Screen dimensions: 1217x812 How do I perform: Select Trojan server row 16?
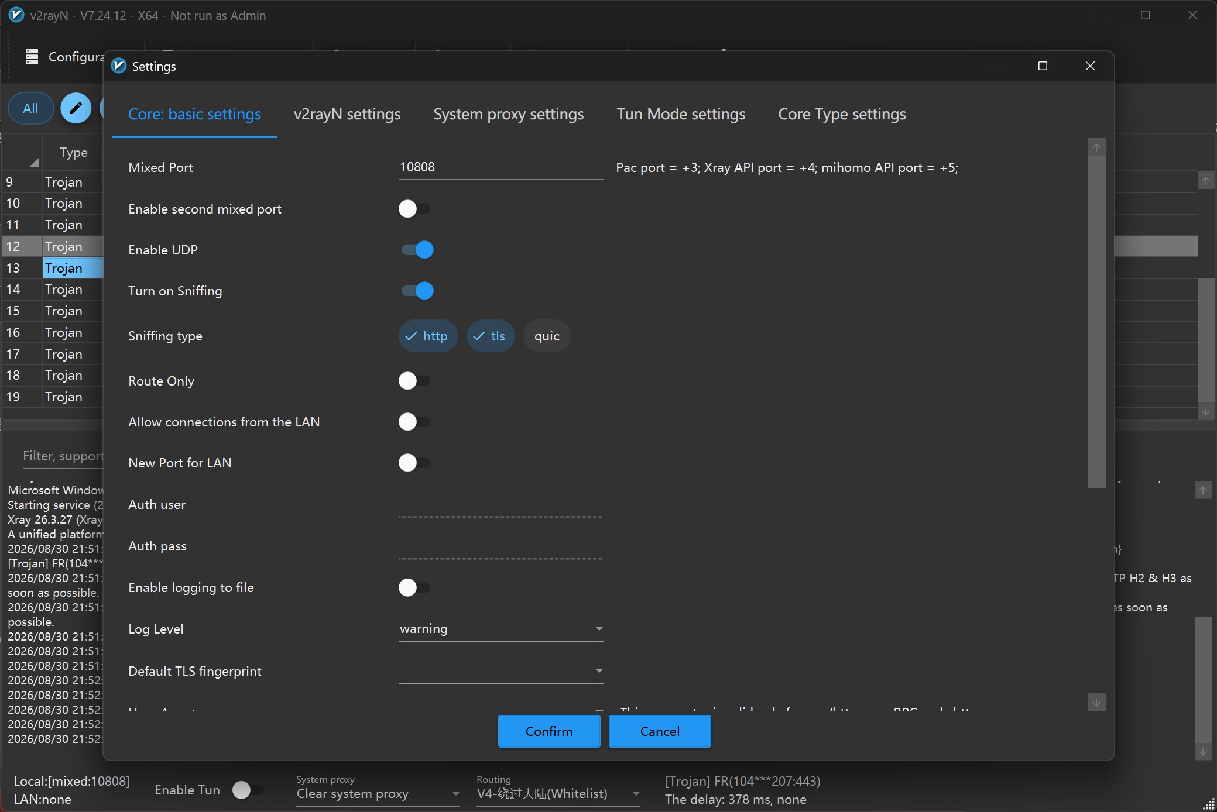click(53, 332)
